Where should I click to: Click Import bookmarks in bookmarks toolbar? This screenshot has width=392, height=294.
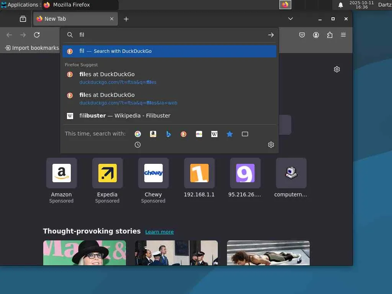pyautogui.click(x=32, y=48)
